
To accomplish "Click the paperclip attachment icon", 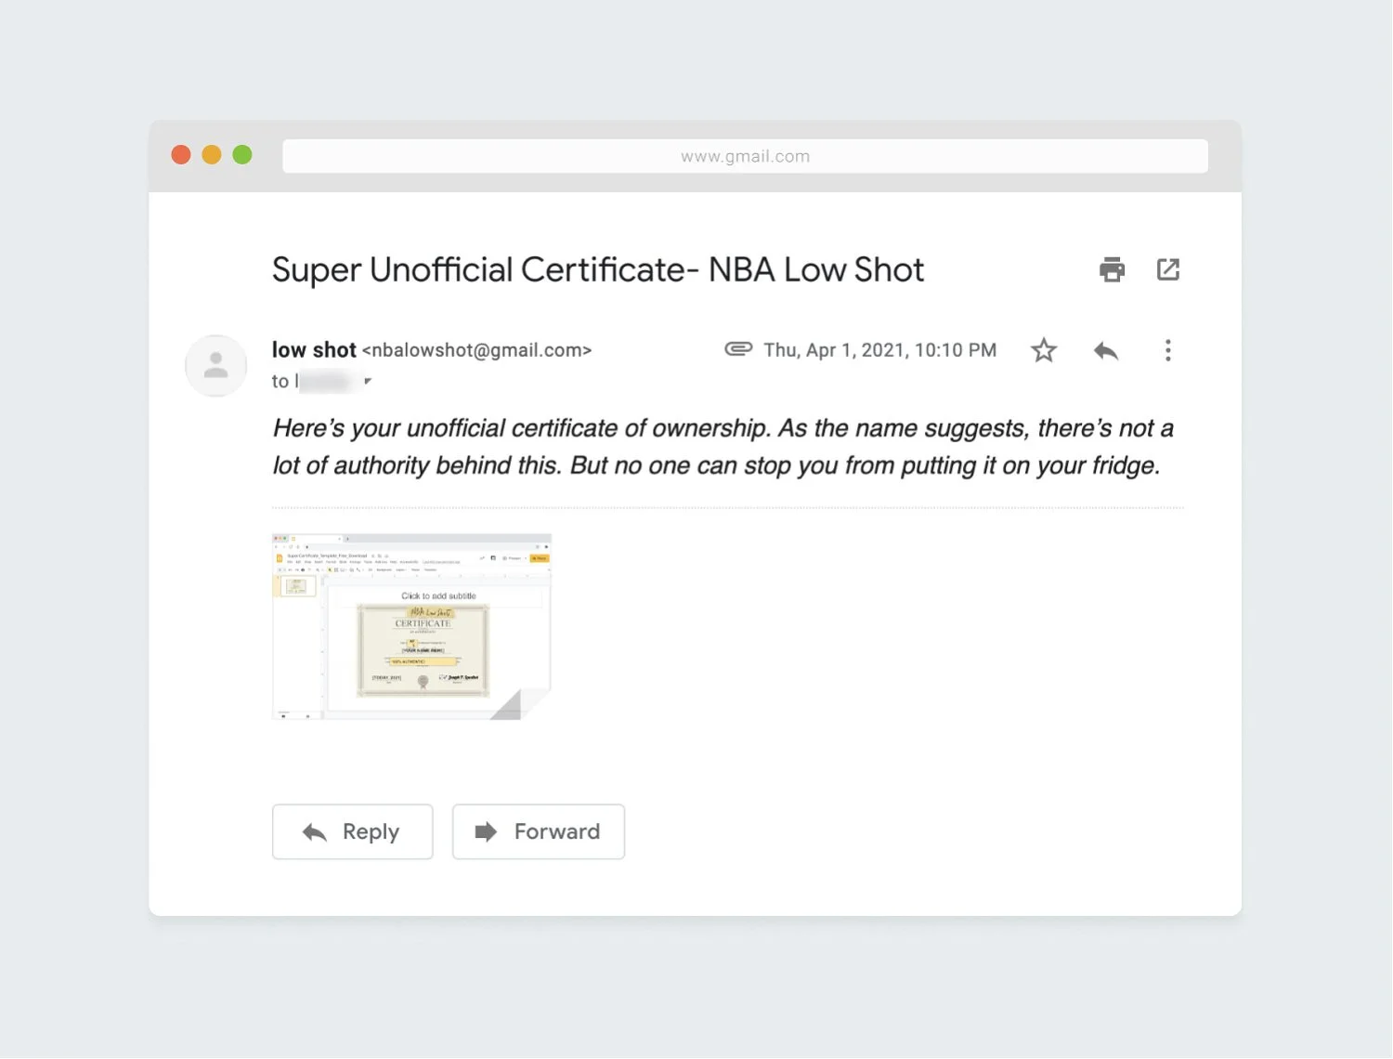I will (x=738, y=349).
